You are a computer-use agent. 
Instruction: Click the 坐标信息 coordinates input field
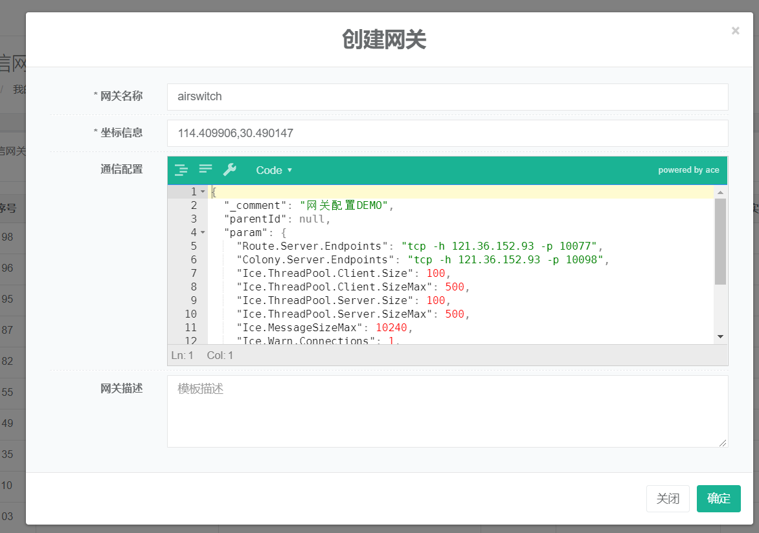447,133
